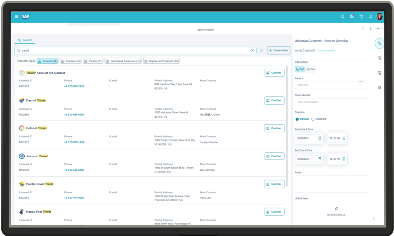Open the Happy Feet Travel account title
Screen dimensions: 394x236
(x=39, y=212)
